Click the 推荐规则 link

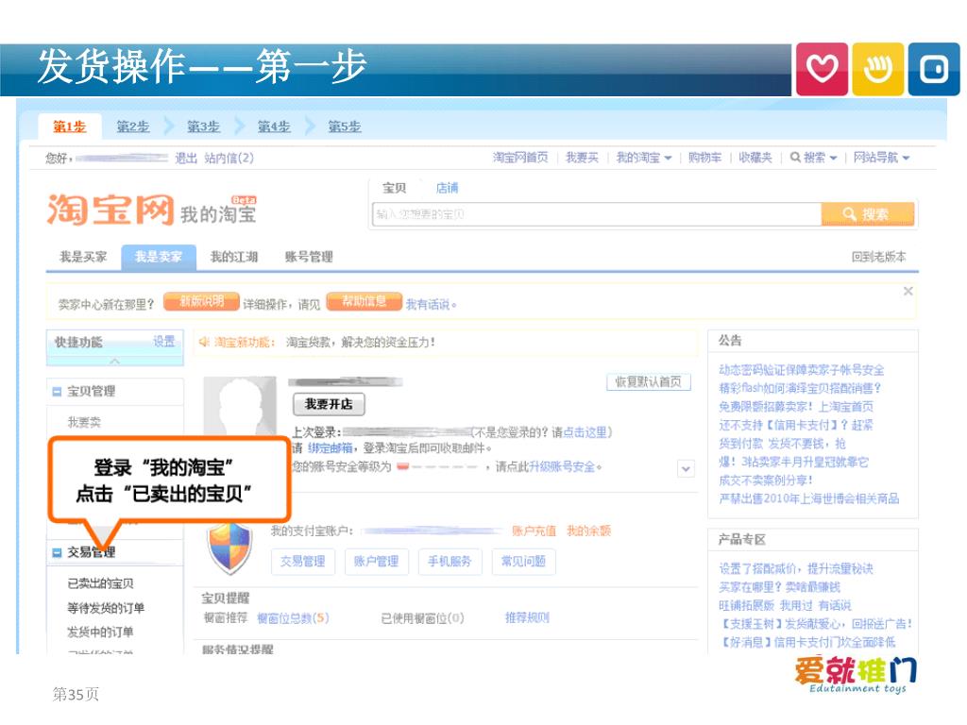pos(527,617)
